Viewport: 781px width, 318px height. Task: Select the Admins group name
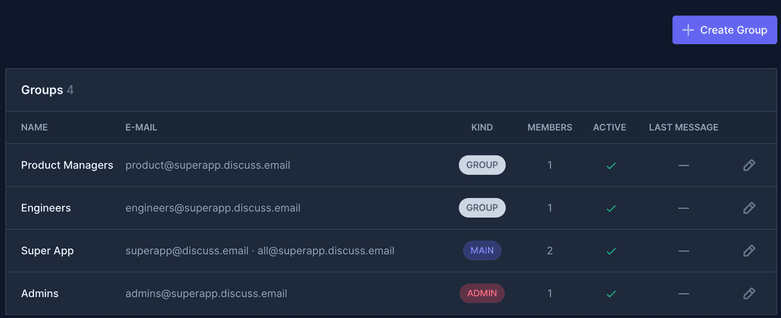point(40,293)
